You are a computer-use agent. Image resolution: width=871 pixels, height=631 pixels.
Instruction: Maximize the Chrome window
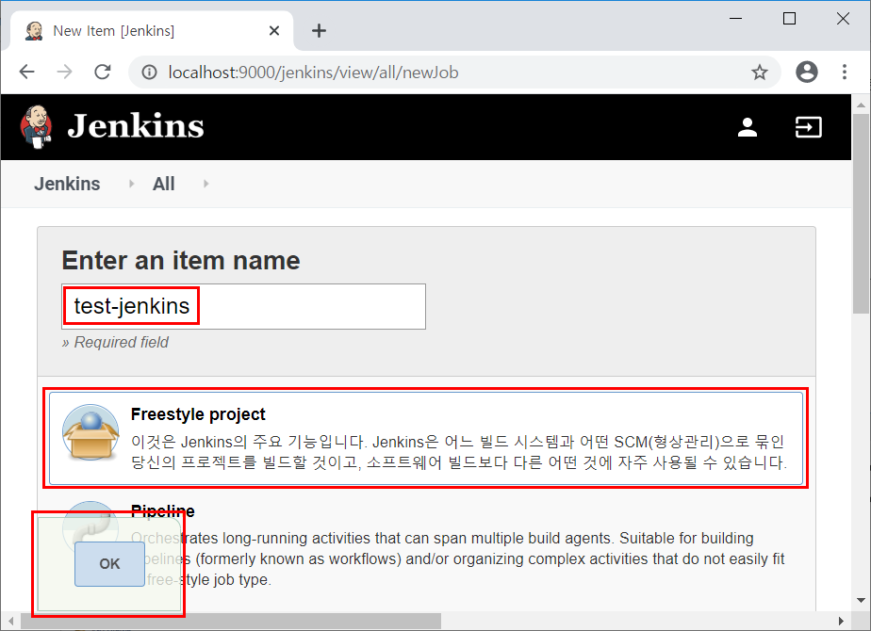(789, 18)
